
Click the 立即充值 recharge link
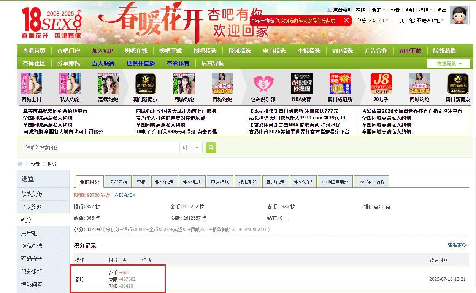point(125,195)
